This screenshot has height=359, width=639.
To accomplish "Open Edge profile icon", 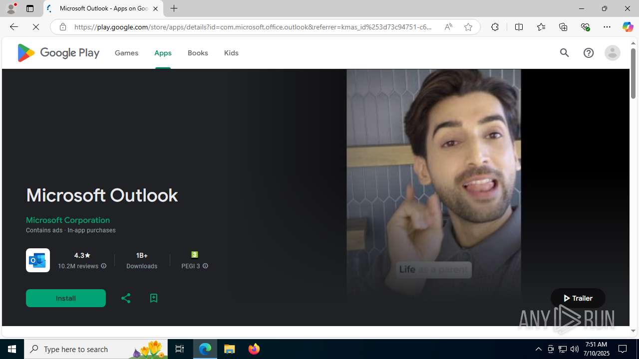I will coord(11,8).
